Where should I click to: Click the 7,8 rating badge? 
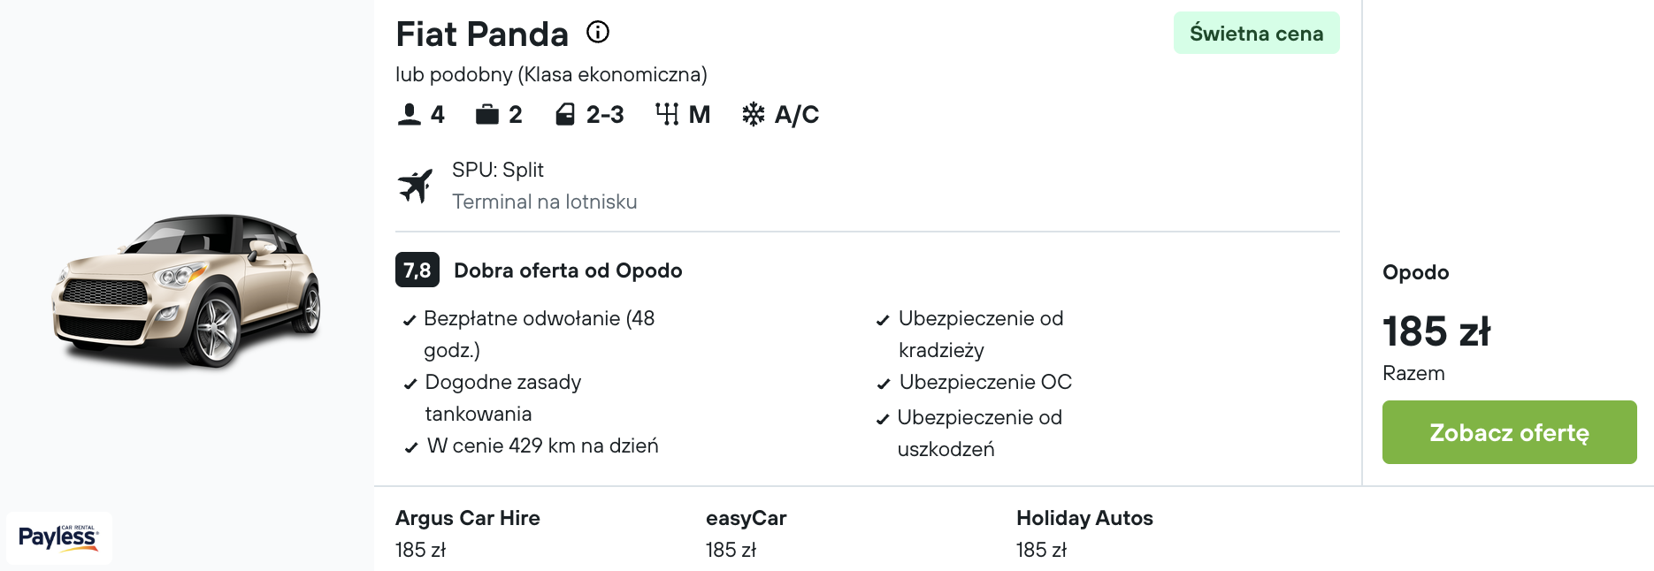tap(417, 270)
